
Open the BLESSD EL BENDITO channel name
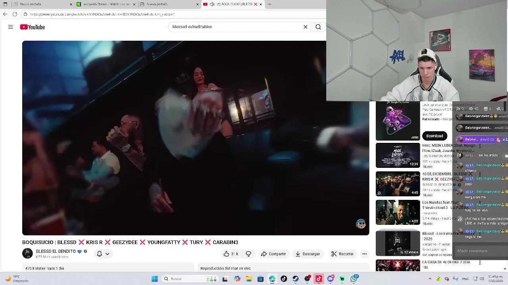pos(56,251)
